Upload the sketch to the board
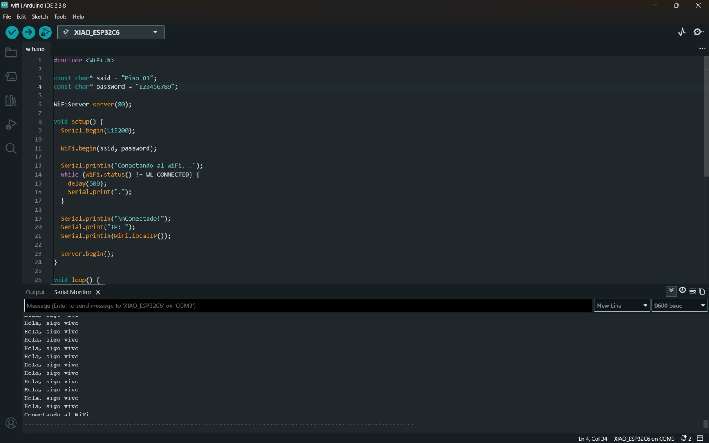The height and width of the screenshot is (443, 709). [x=28, y=32]
